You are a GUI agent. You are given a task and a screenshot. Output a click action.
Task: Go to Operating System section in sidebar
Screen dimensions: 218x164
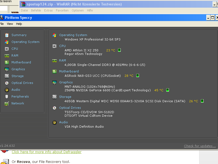[x=25, y=42]
